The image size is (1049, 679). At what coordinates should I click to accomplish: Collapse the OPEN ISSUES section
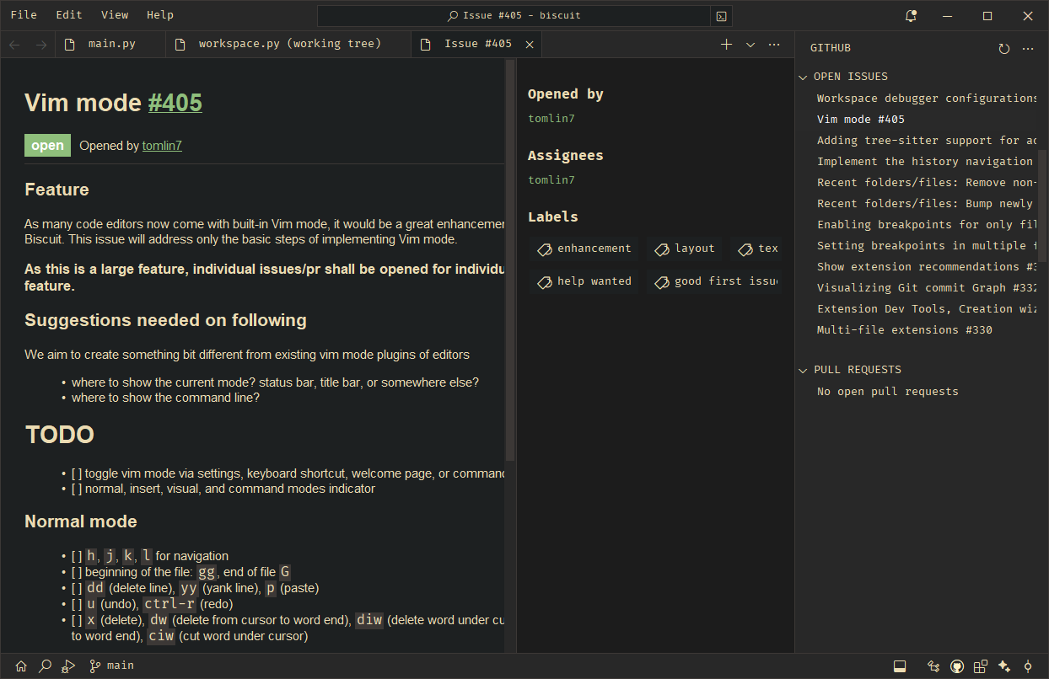pos(804,77)
